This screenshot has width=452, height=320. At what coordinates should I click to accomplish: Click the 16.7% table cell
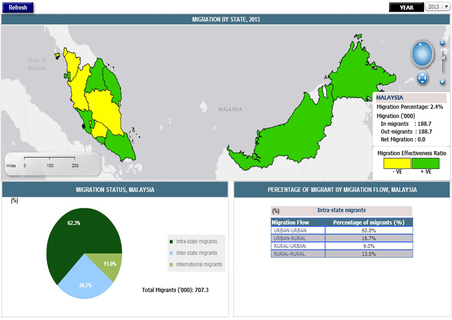point(369,238)
